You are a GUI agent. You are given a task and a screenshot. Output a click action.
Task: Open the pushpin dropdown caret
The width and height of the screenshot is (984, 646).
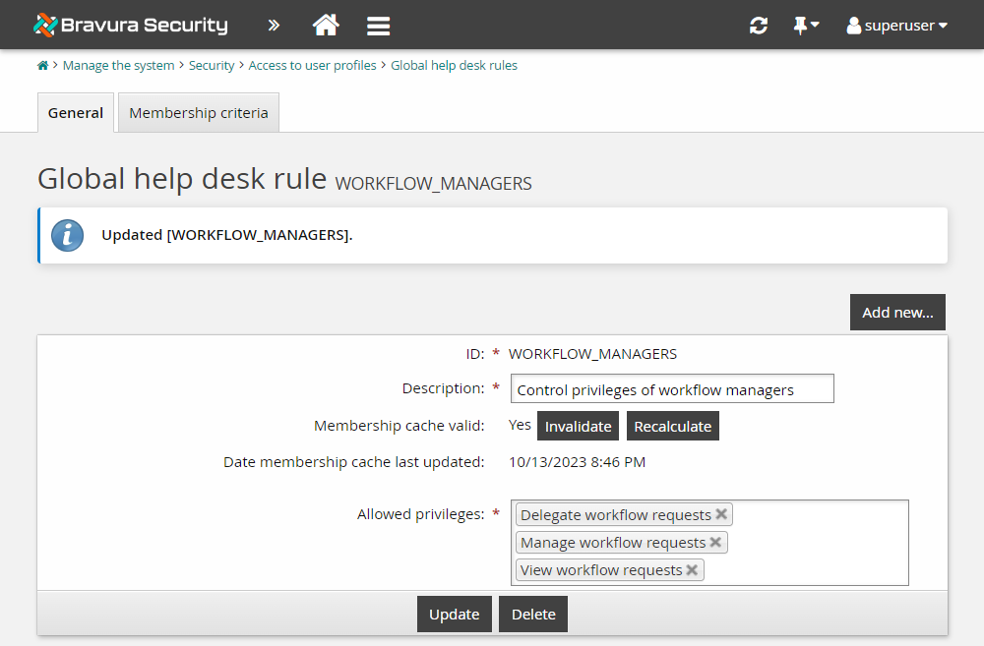(815, 26)
